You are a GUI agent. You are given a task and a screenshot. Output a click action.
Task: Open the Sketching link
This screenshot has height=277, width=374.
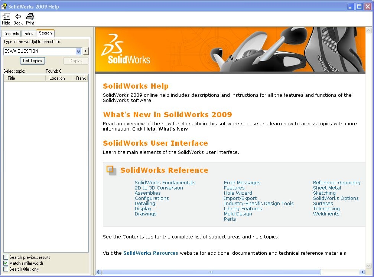pos(324,193)
